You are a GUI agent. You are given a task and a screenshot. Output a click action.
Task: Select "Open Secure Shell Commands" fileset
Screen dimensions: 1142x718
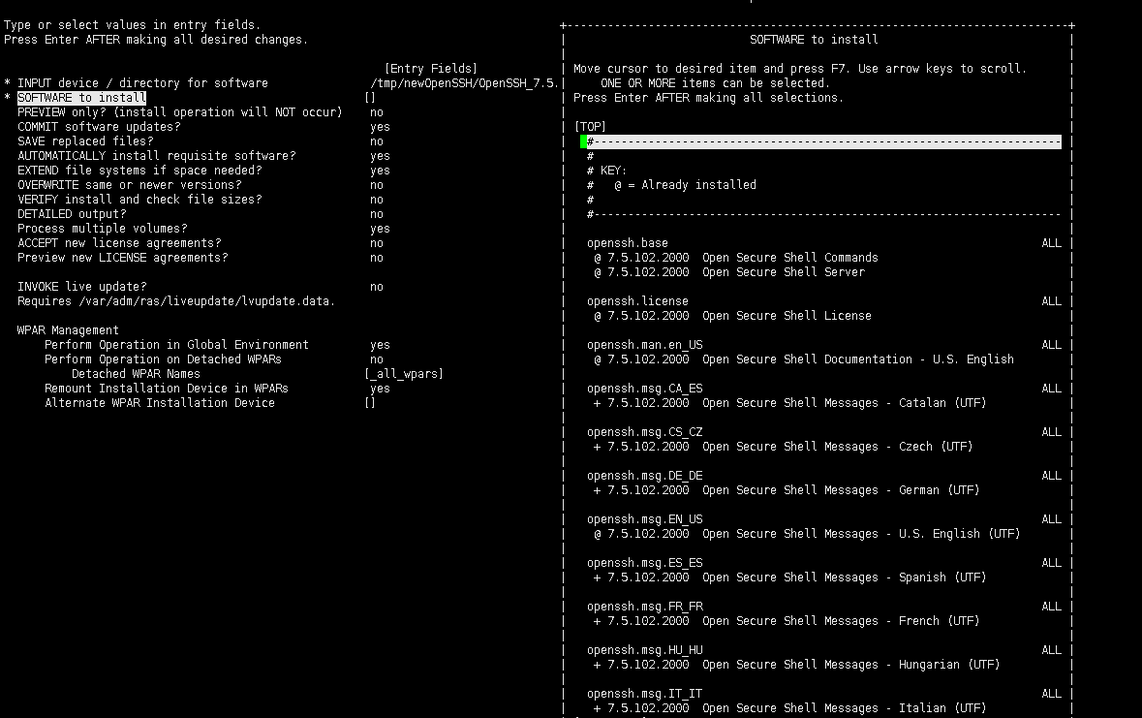[790, 258]
